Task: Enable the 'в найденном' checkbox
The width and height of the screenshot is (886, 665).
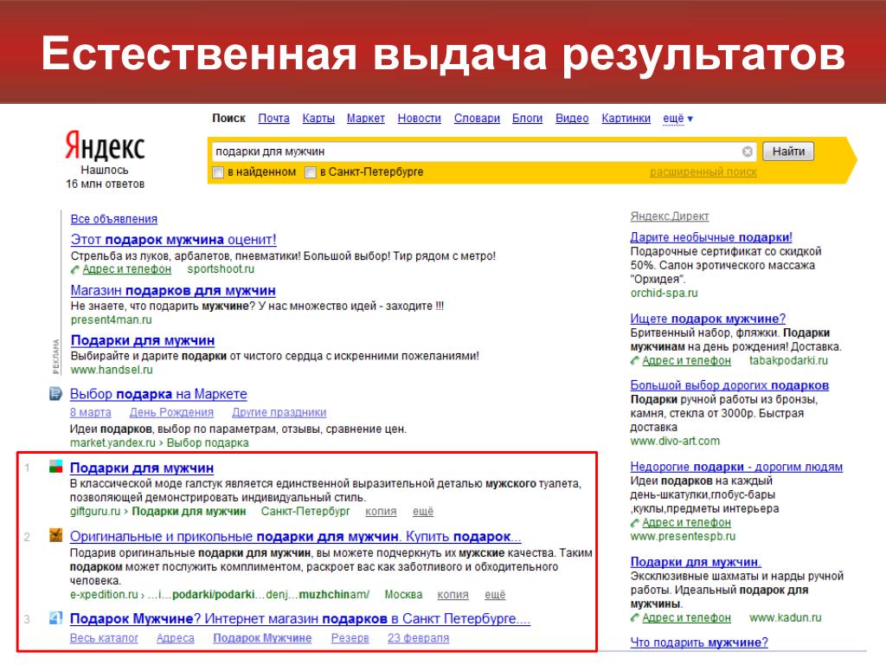Action: tap(217, 172)
